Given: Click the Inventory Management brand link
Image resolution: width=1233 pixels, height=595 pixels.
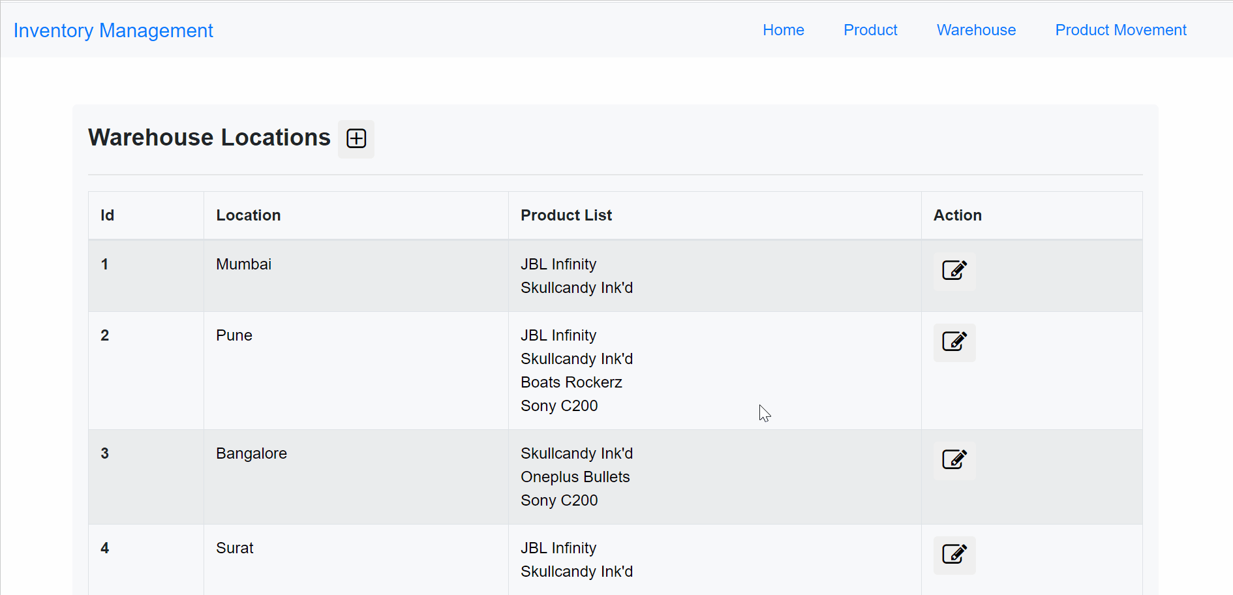Looking at the screenshot, I should click(114, 31).
